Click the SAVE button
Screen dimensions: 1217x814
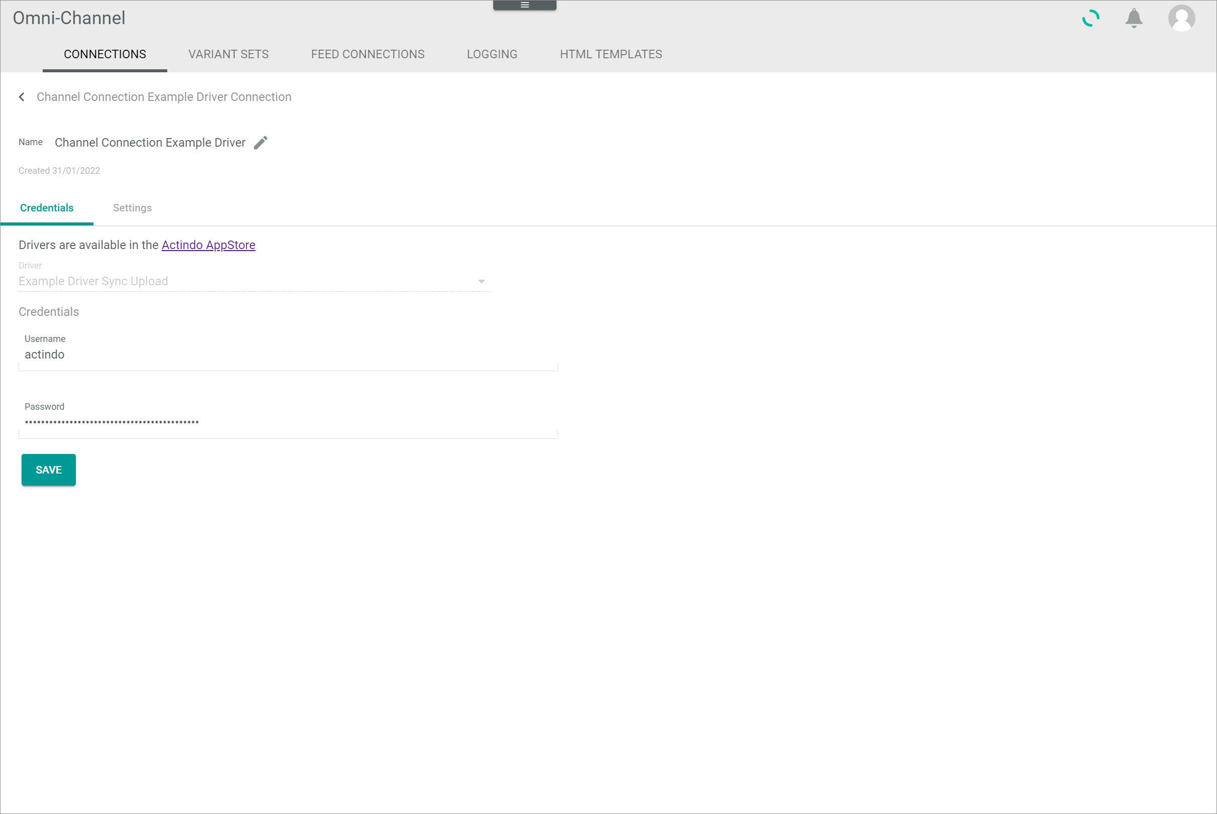[x=48, y=470]
